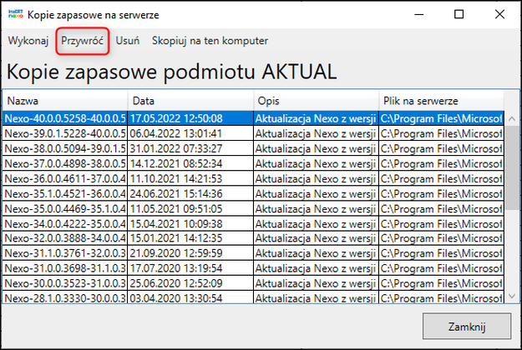Select Przywróć to restore a backup

82,41
